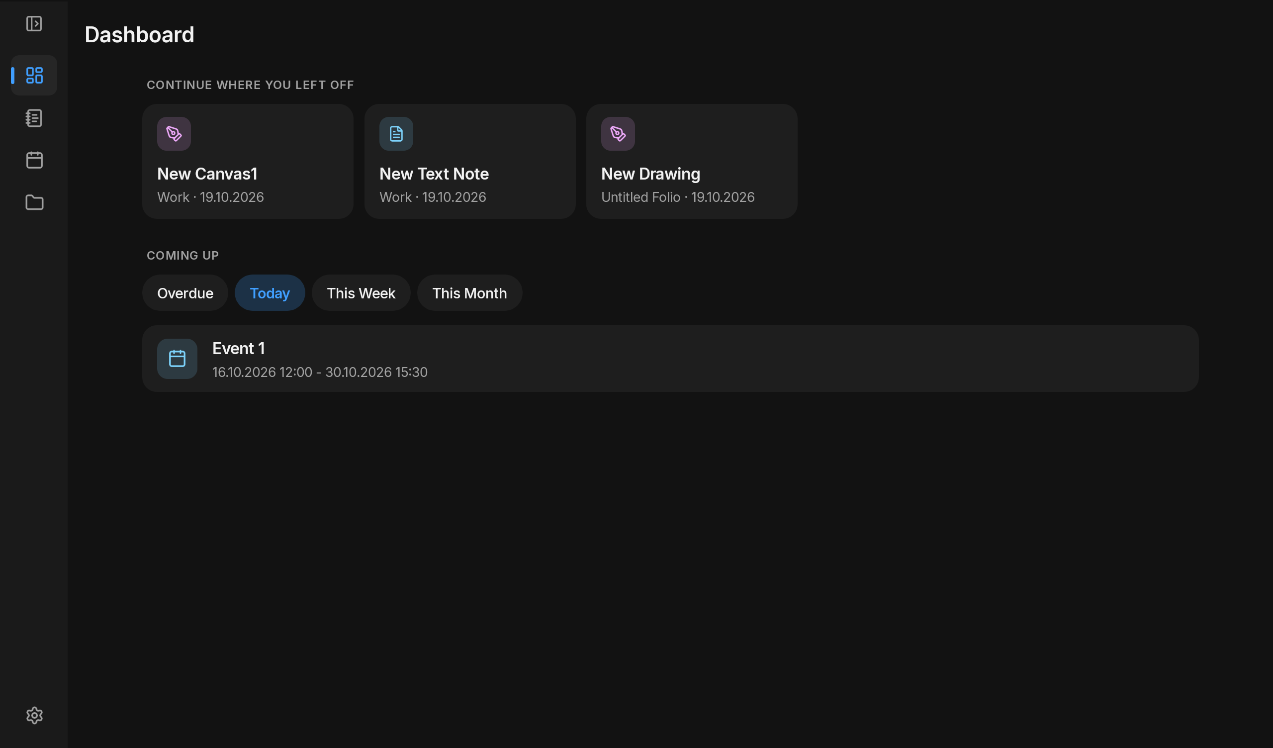Image resolution: width=1273 pixels, height=748 pixels.
Task: Open the folder icon in the sidebar
Action: pos(34,203)
